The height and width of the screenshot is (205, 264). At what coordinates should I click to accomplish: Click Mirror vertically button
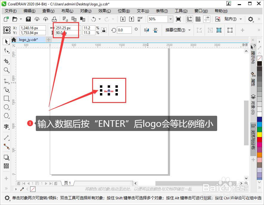155,30
